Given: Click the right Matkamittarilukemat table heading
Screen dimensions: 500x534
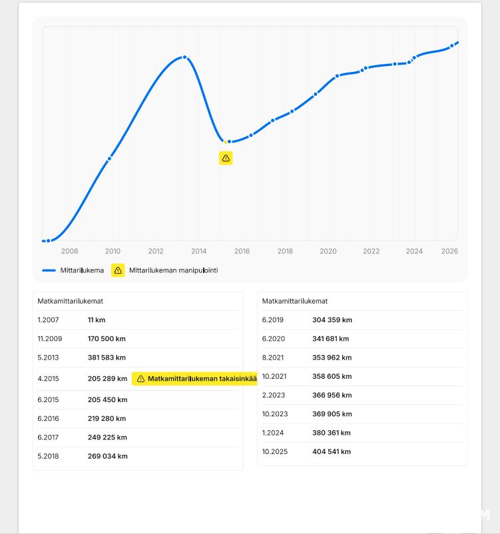Looking at the screenshot, I should click(x=295, y=301).
